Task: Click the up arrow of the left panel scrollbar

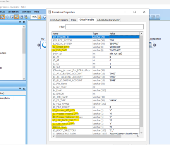Action: tap(24, 27)
